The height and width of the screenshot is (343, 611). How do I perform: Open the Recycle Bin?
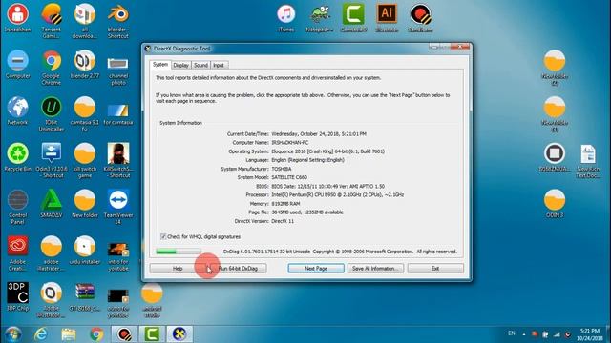pyautogui.click(x=17, y=157)
